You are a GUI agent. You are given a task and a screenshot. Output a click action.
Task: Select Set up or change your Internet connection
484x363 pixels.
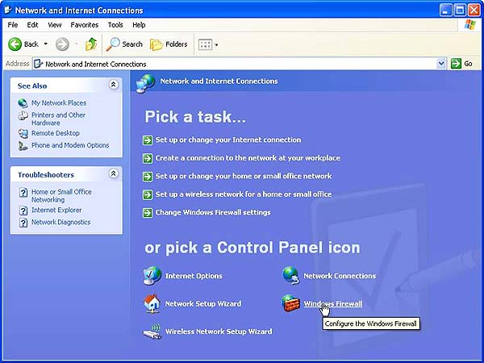(228, 140)
